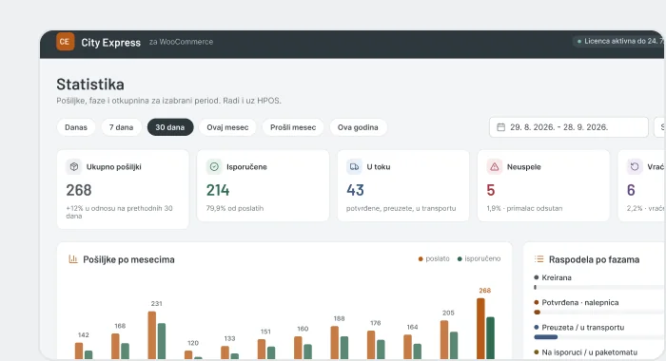Select the Danas period filter
666x361 pixels.
click(76, 127)
